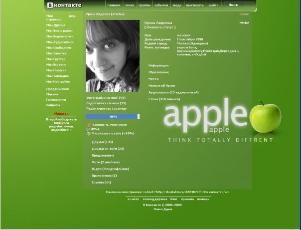Expand Фото (2 альбома) section
The image size is (301, 230).
point(106,162)
